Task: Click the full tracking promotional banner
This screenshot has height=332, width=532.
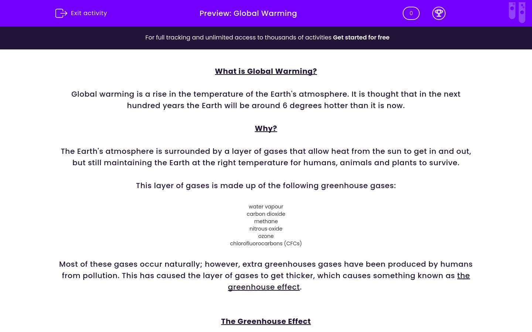Action: (x=266, y=38)
